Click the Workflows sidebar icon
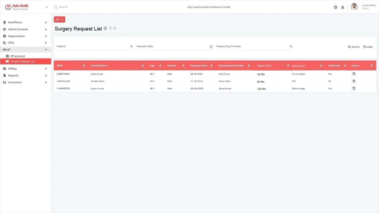This screenshot has width=379, height=213. coord(4,22)
